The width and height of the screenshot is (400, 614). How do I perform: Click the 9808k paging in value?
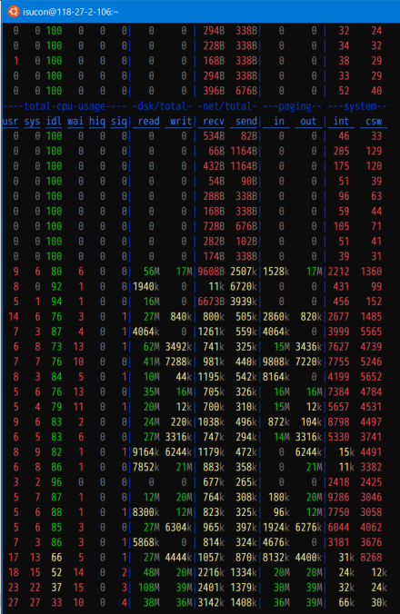pos(276,361)
